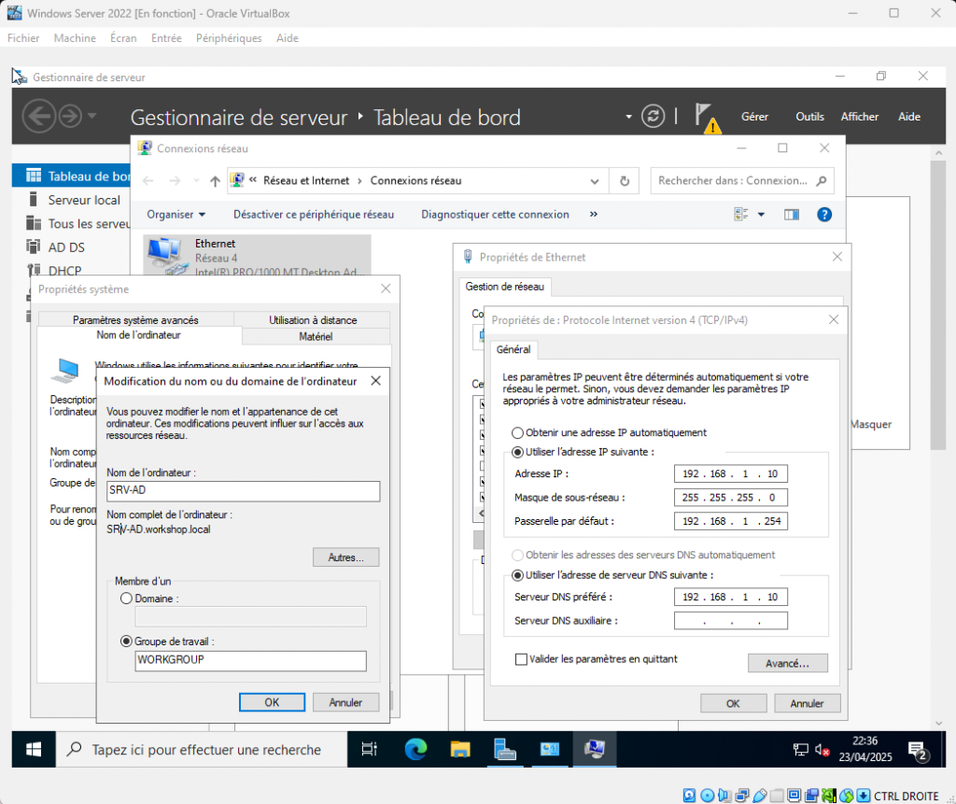Select the Domaine radio button

127,598
